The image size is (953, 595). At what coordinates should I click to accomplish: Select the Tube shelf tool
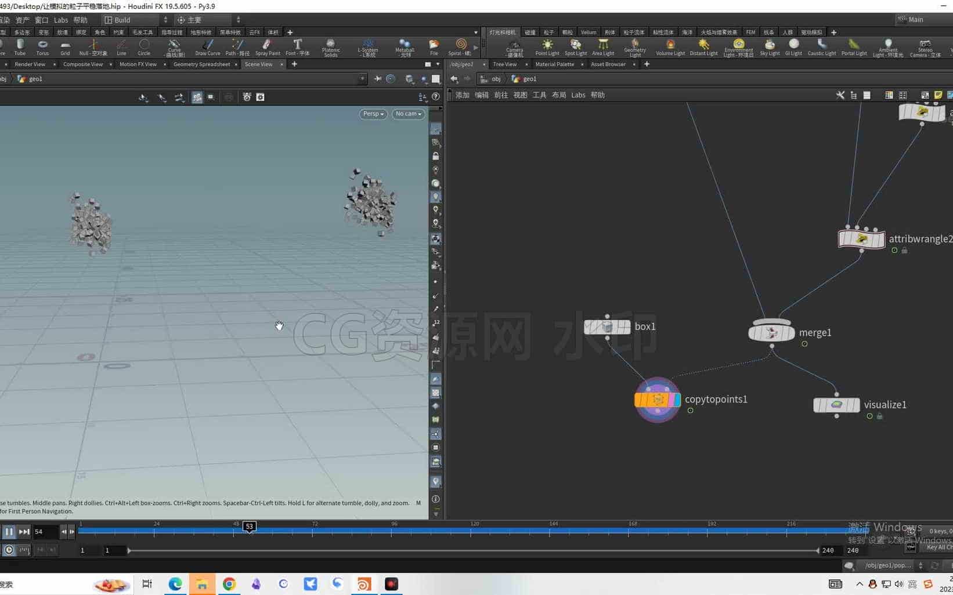pyautogui.click(x=20, y=48)
